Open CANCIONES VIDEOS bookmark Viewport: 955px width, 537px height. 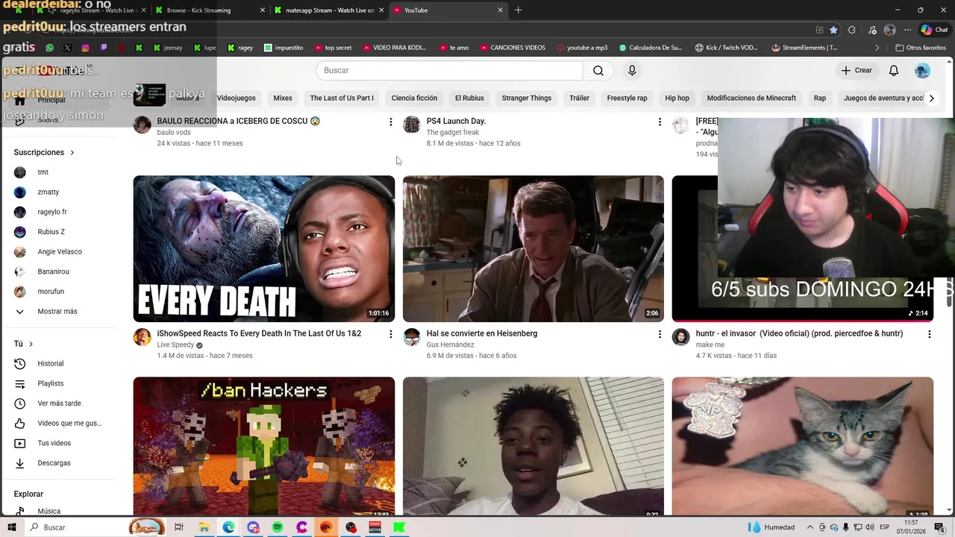point(512,48)
